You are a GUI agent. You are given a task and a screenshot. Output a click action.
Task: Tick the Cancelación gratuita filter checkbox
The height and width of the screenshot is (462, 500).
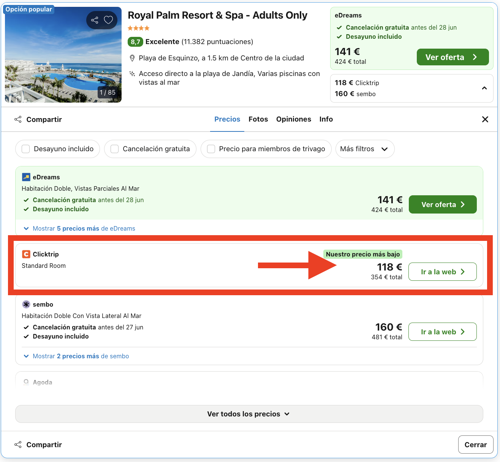pyautogui.click(x=115, y=149)
